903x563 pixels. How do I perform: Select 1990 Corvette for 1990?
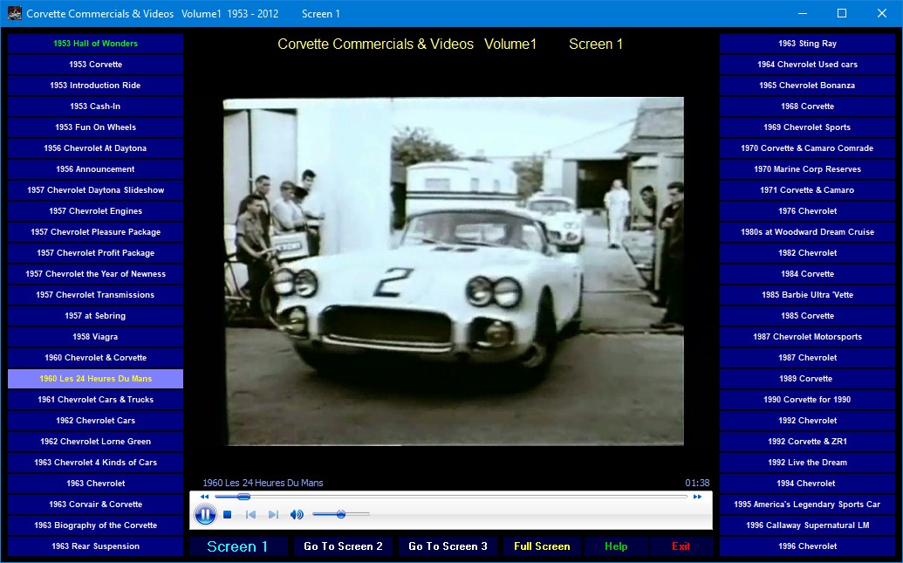coord(807,400)
